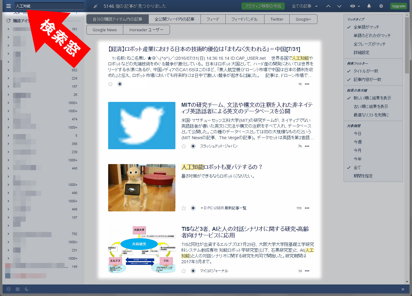Click the +D PC USER 最新記事一覧 source link
Image resolution: width=412 pixels, height=296 pixels.
224,208
